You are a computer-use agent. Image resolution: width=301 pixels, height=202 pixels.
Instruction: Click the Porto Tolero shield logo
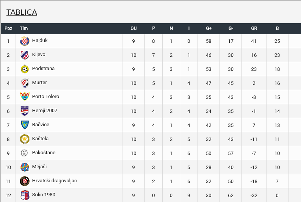[x=25, y=97]
